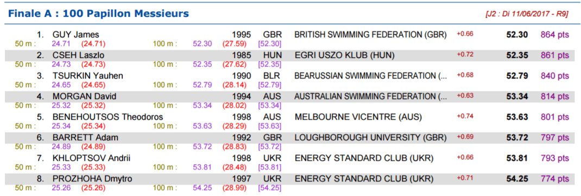Screen dimensions: 581x196
Task: Click BRITISH SWIMMING FEDERATION (GBR) club
Action: (x=370, y=35)
